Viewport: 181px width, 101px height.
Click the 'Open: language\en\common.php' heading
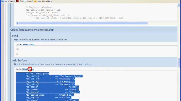point(32,30)
